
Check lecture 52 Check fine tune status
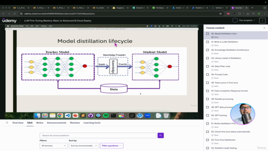click(208, 132)
